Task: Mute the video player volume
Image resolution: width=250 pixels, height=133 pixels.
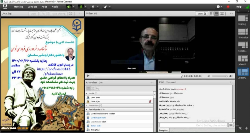Action: point(208,76)
